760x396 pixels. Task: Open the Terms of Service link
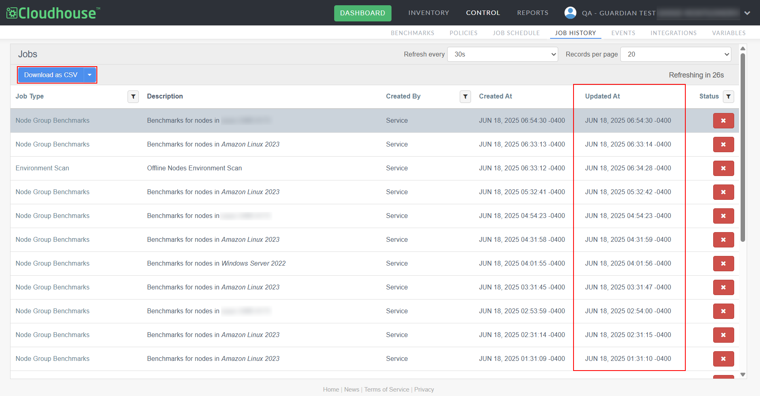point(387,390)
